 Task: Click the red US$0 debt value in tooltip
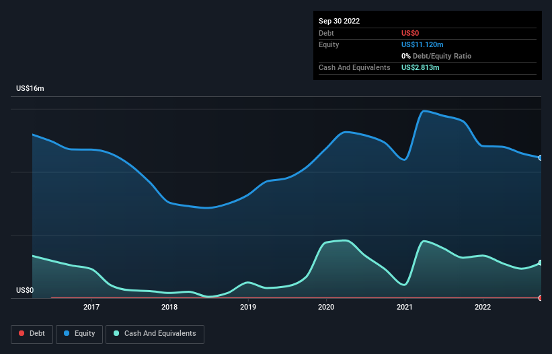tap(410, 33)
